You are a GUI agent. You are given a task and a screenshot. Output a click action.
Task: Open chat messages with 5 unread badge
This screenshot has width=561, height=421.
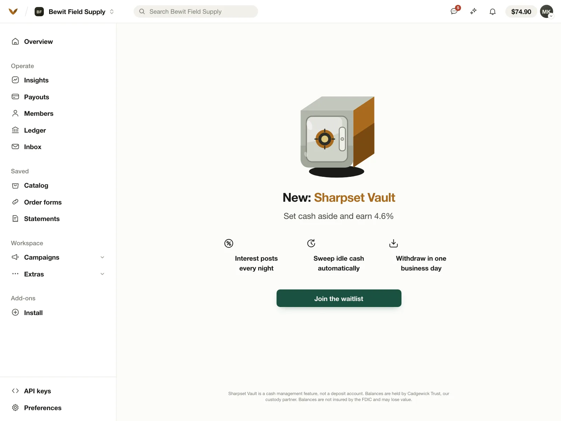click(454, 11)
